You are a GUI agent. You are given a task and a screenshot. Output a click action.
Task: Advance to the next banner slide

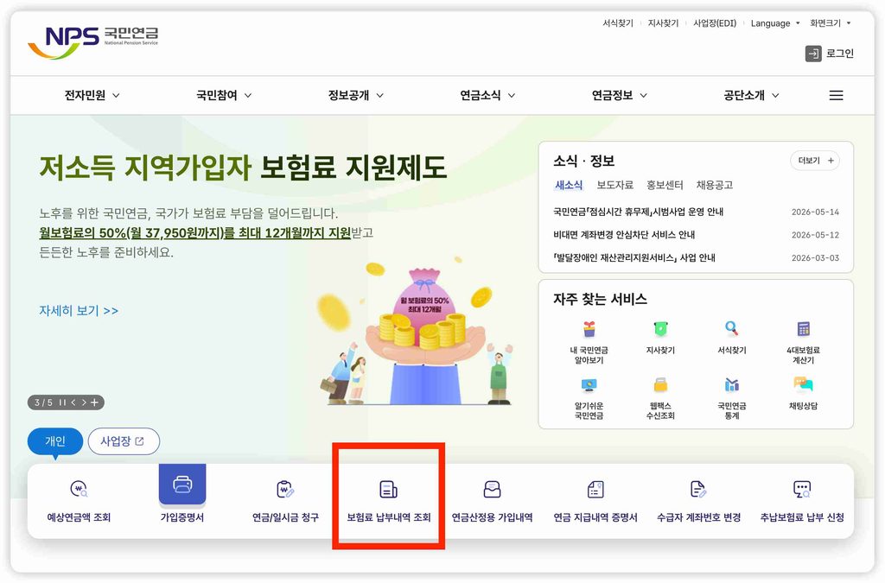(84, 402)
